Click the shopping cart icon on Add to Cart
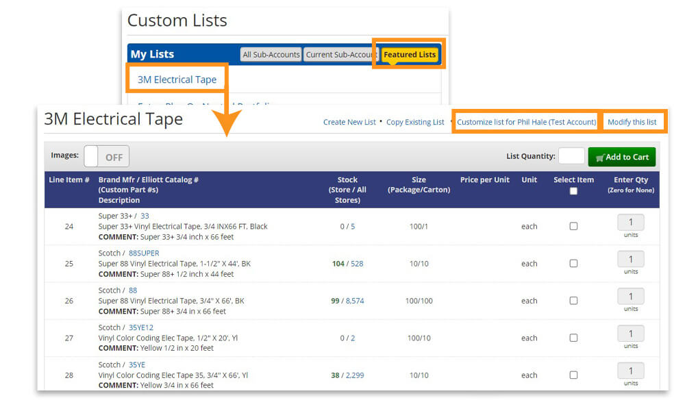Screen dimensions: 685x411 pos(600,158)
